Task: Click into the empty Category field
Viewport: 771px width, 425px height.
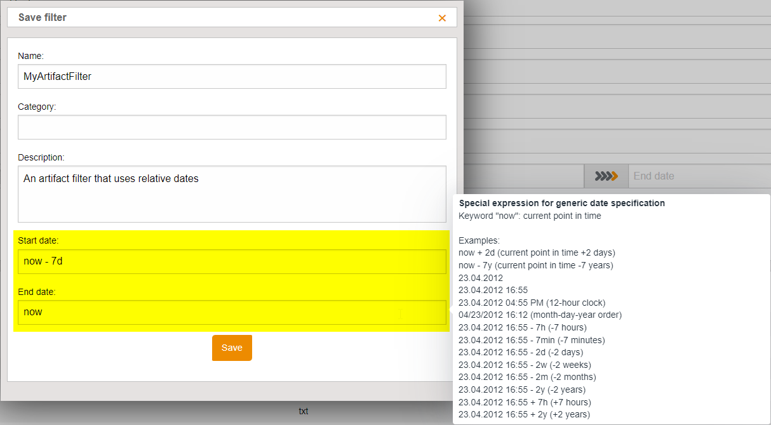Action: point(232,127)
